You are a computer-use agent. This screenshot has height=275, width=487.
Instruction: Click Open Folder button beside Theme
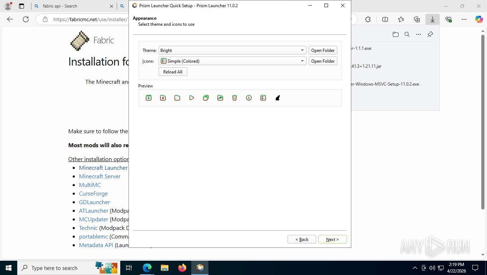tap(323, 50)
